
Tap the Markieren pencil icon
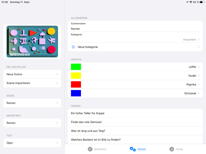coord(90,149)
